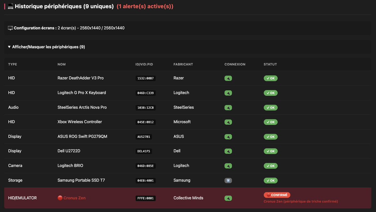The height and width of the screenshot is (212, 376).
Task: Click the OK status badge for Xbox Wireless Controller
Action: click(271, 122)
